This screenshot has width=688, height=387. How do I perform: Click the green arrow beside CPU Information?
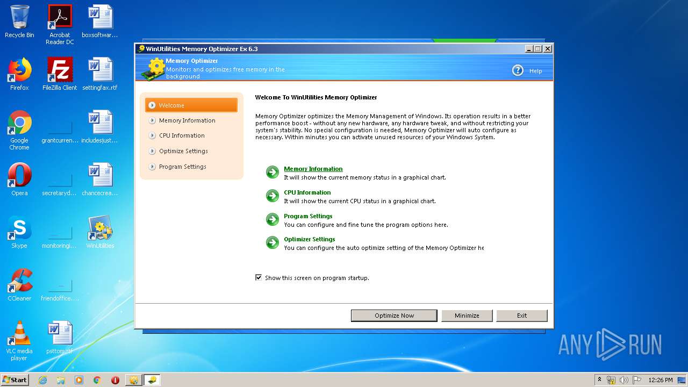point(273,196)
